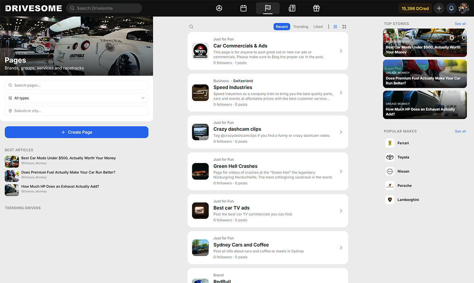Click the Lamborghini make name
Image resolution: width=474 pixels, height=283 pixels.
[408, 200]
